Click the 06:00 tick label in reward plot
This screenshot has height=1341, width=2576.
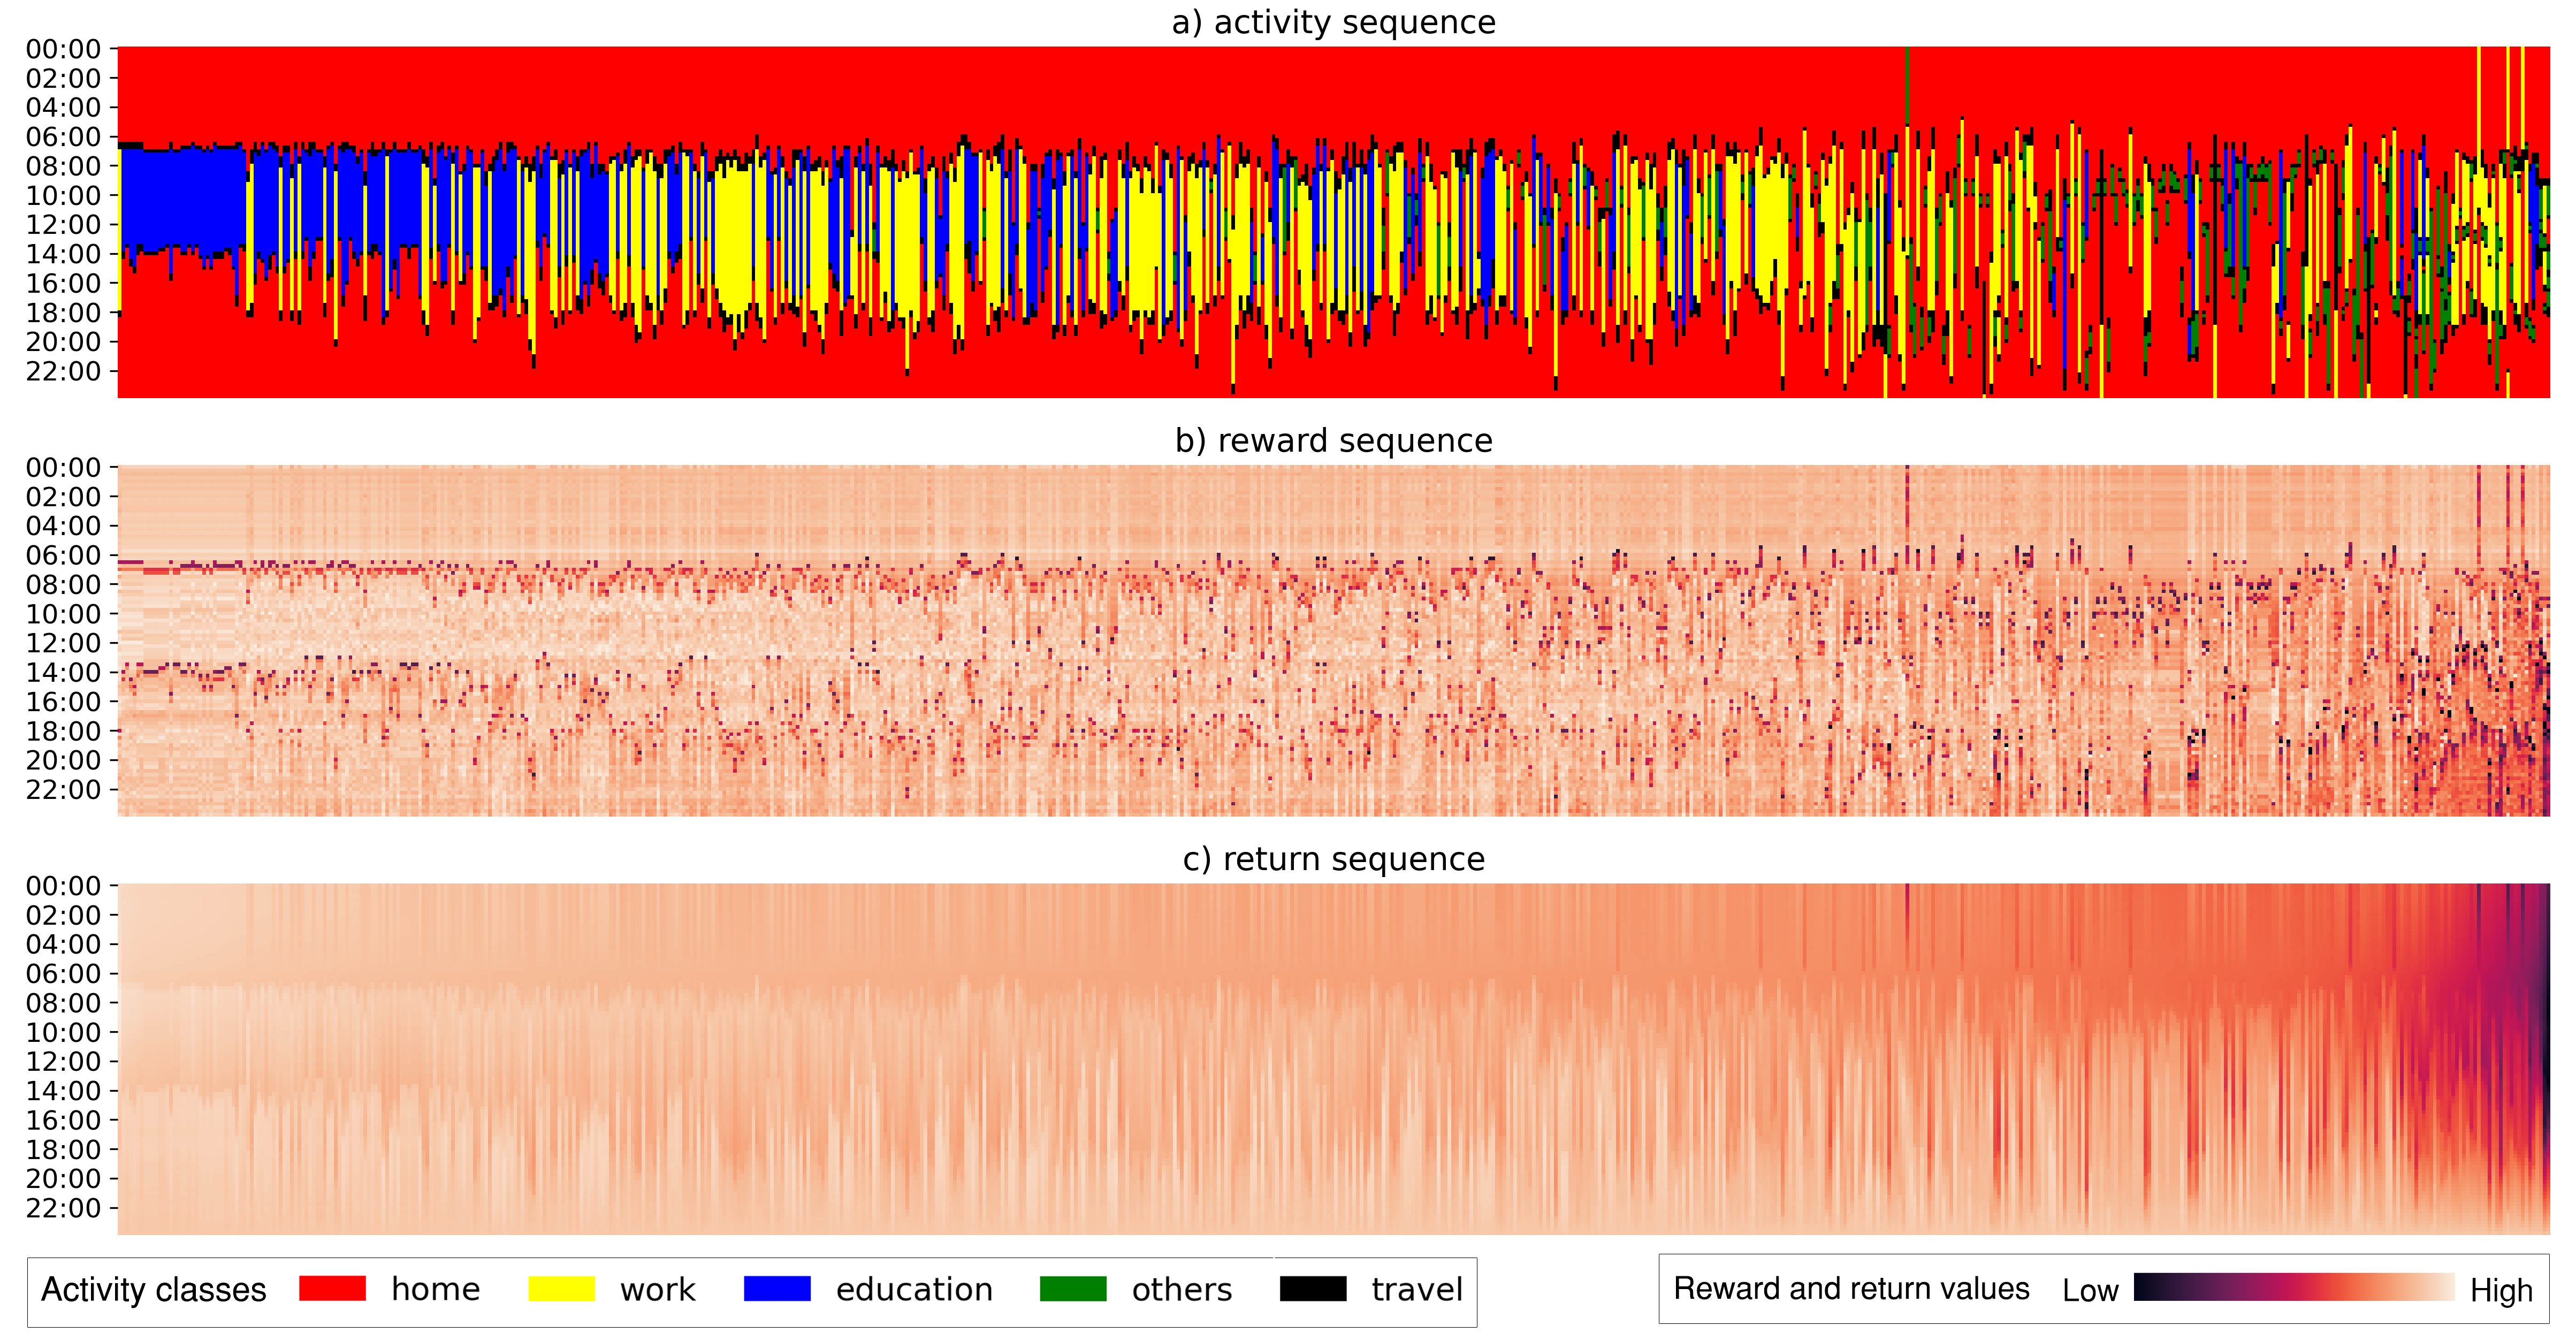tap(63, 555)
